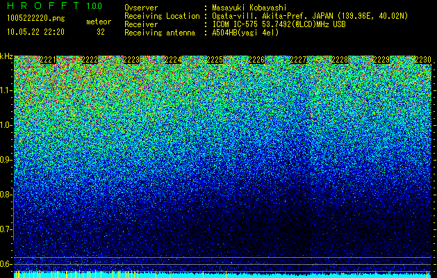Click the 2229 time marker
The image size is (437, 278).
(x=381, y=60)
